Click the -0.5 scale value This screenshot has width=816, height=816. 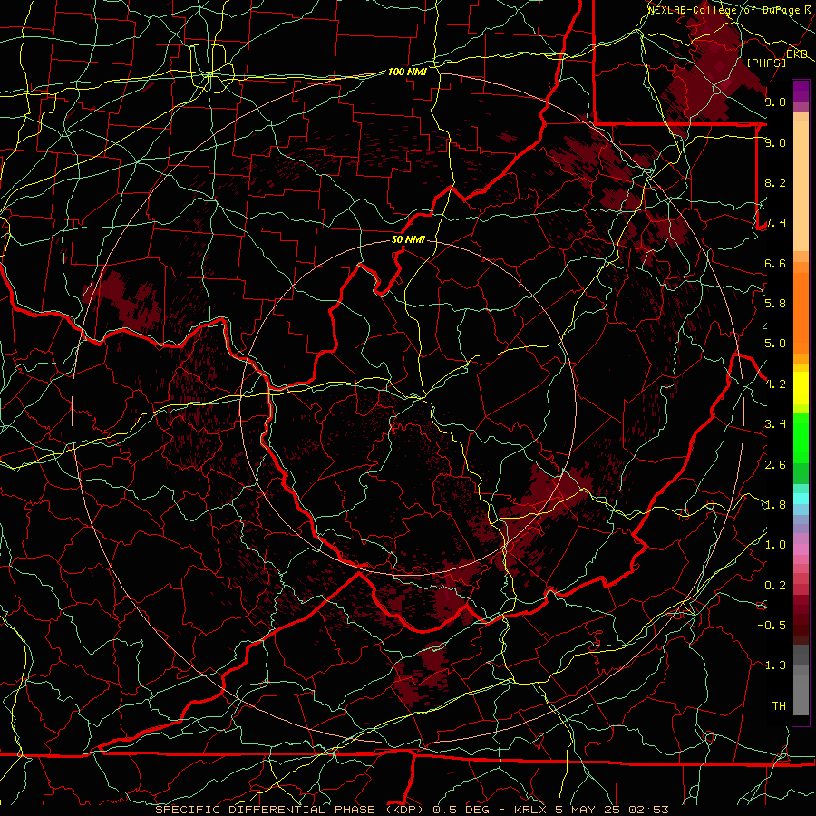point(772,626)
